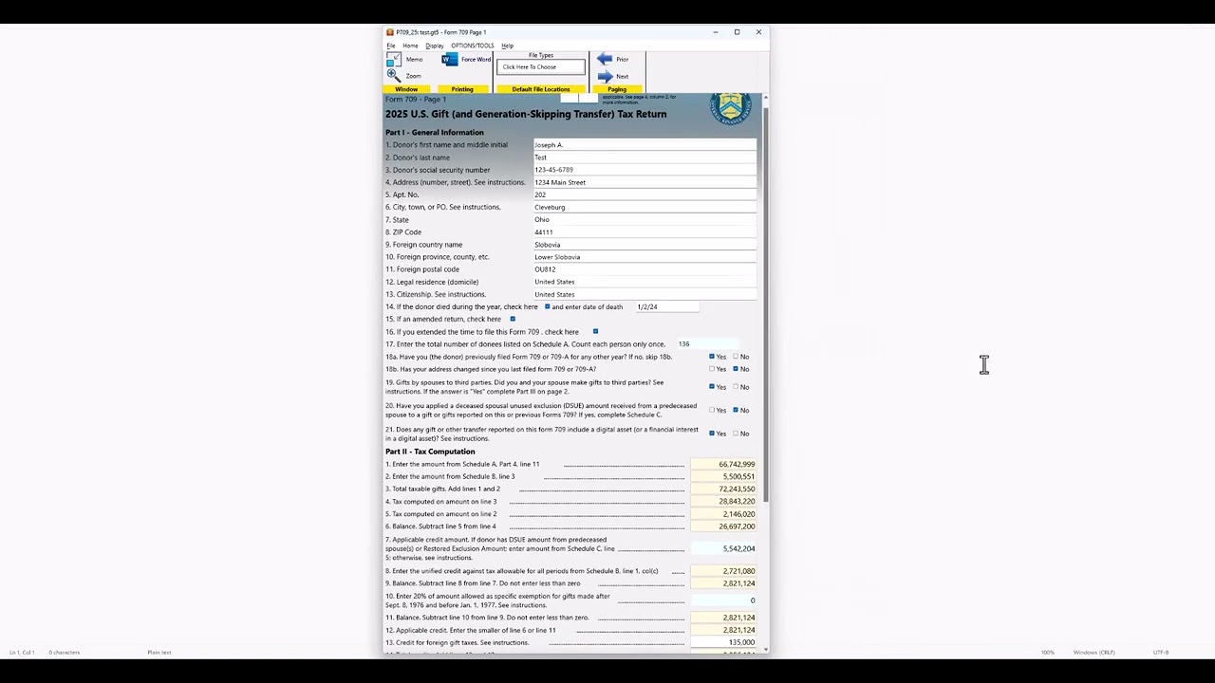Click the Zoom button label

click(x=414, y=76)
